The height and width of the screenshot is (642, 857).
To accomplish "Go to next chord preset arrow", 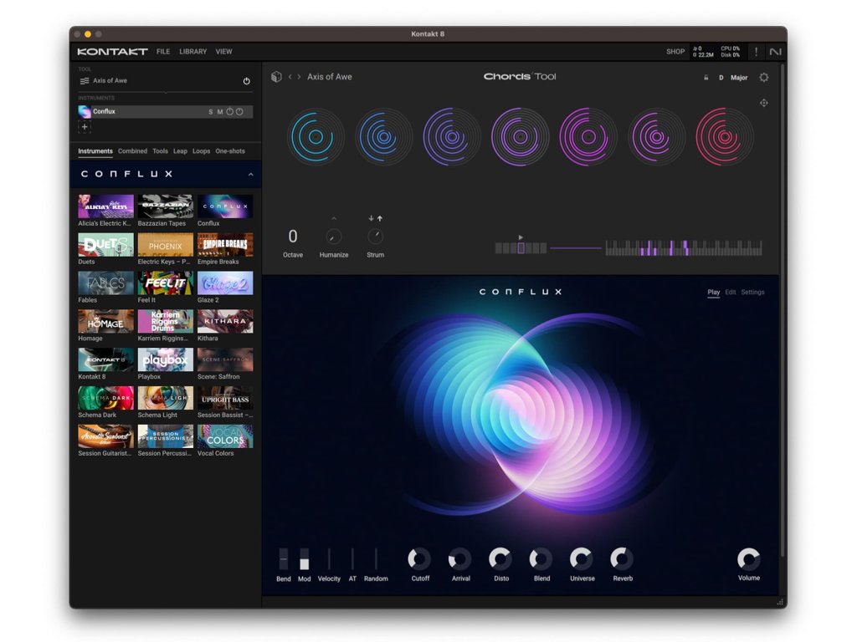I will (299, 77).
